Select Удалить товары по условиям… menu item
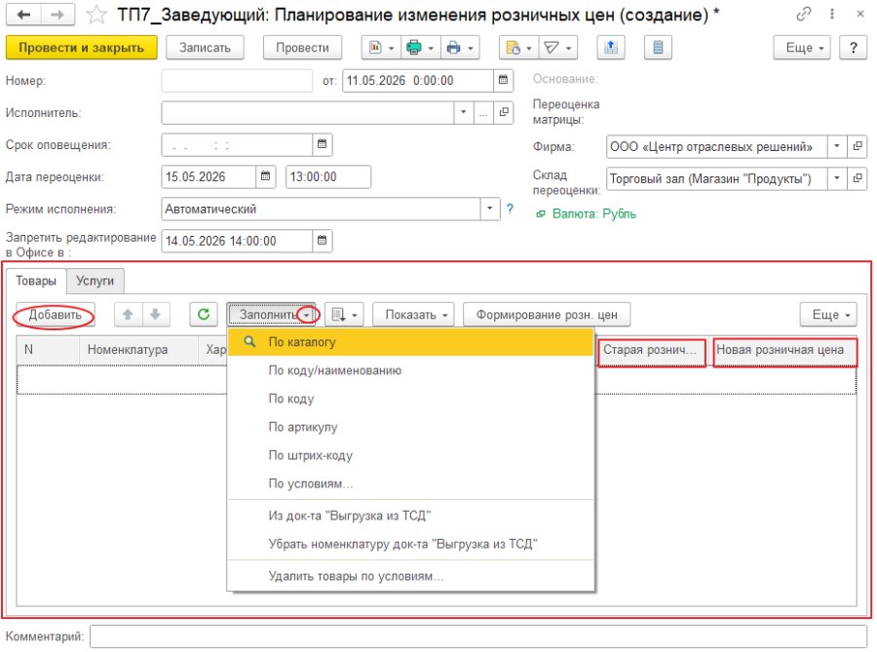 click(x=410, y=576)
